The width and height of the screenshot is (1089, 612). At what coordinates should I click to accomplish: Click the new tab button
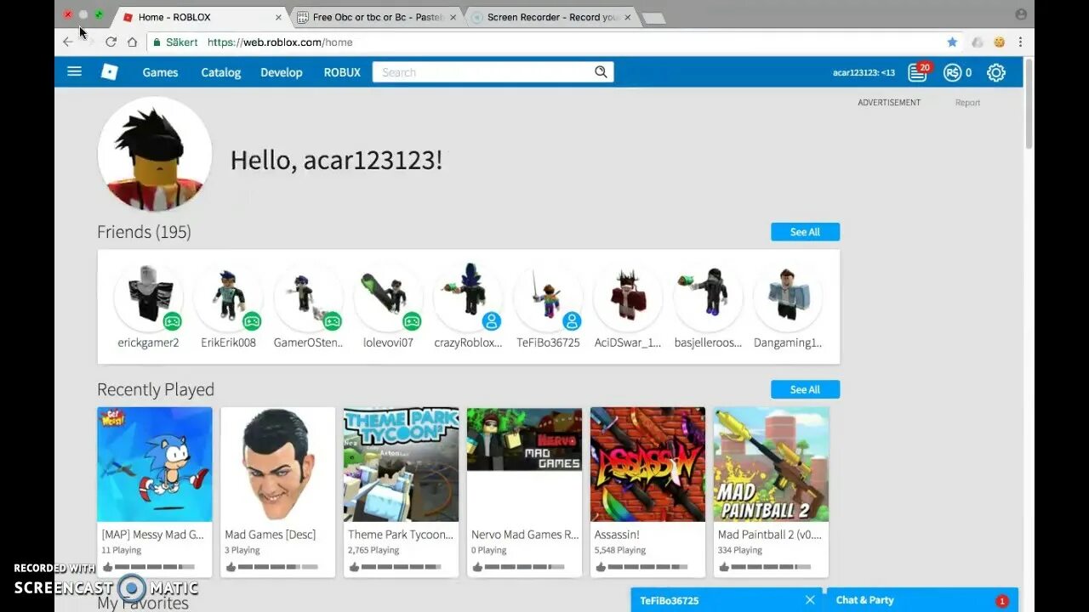653,18
